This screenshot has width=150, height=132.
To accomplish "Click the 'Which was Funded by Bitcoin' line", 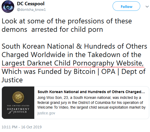I will tap(74, 72).
